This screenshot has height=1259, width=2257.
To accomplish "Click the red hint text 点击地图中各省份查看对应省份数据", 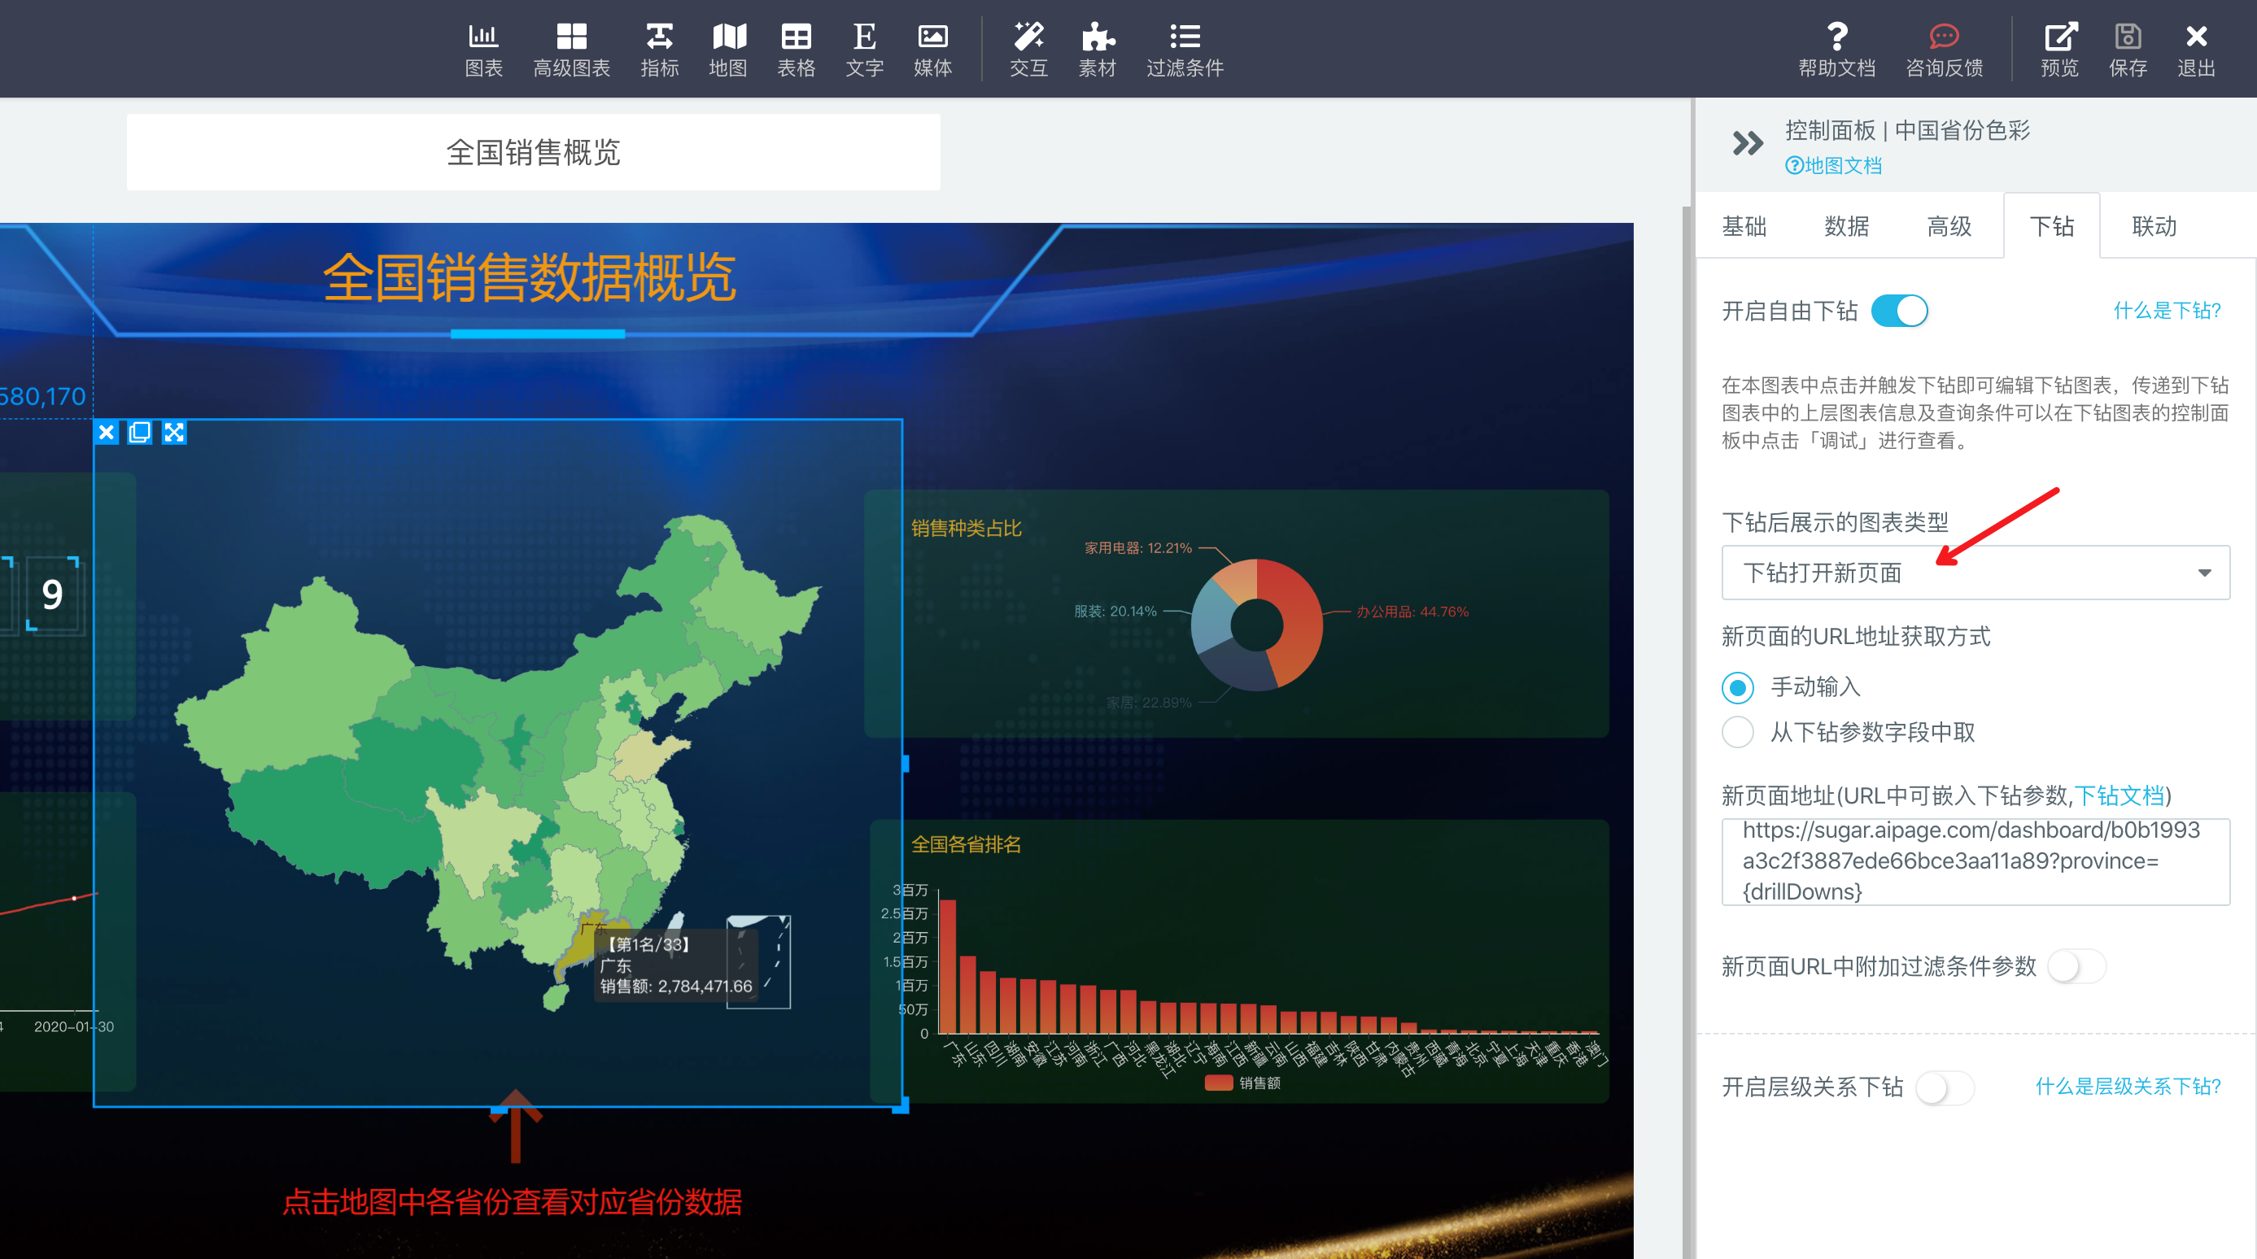I will 512,1203.
